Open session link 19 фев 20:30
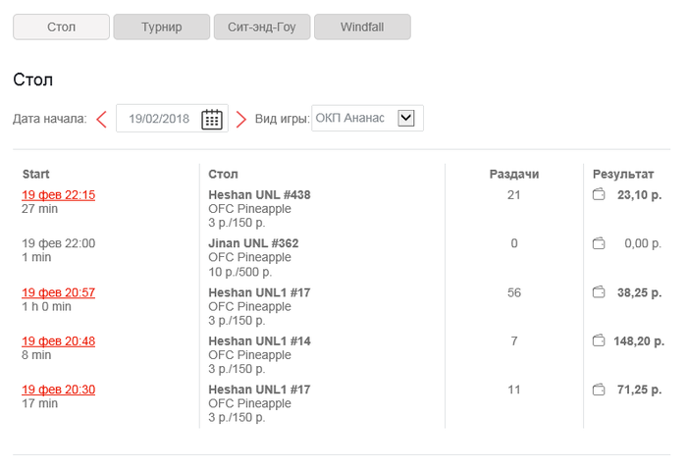 click(x=59, y=390)
